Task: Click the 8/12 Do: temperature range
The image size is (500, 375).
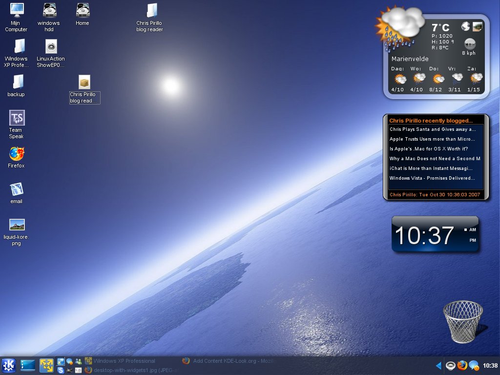Action: (x=436, y=90)
